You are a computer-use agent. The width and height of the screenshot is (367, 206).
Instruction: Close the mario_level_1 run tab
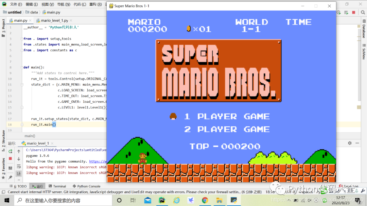pos(52,143)
